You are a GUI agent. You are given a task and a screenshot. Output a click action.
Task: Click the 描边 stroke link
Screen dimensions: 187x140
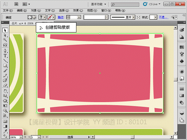click(61, 17)
